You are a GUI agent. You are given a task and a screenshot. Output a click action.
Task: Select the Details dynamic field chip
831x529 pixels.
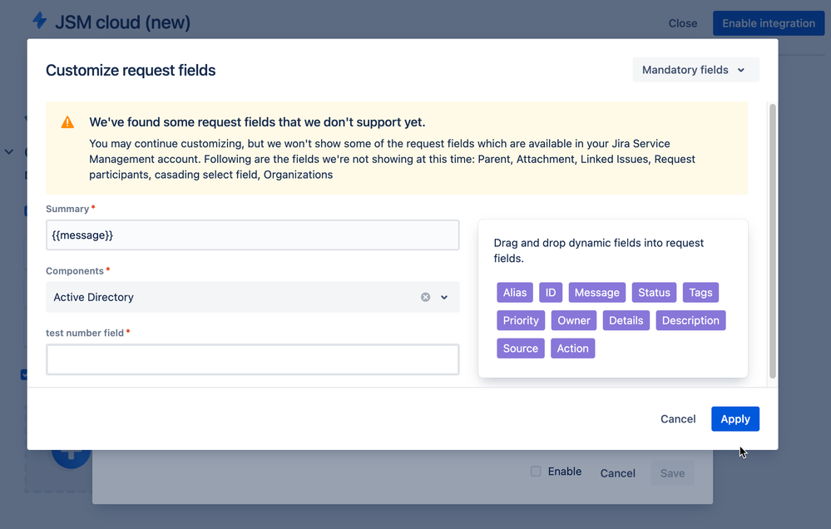click(626, 321)
